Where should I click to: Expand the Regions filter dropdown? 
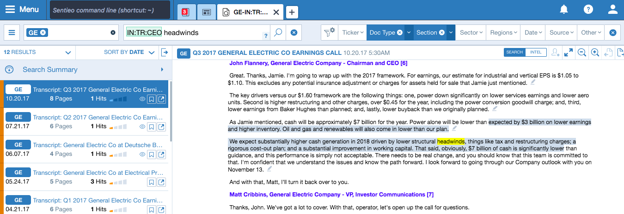[504, 33]
